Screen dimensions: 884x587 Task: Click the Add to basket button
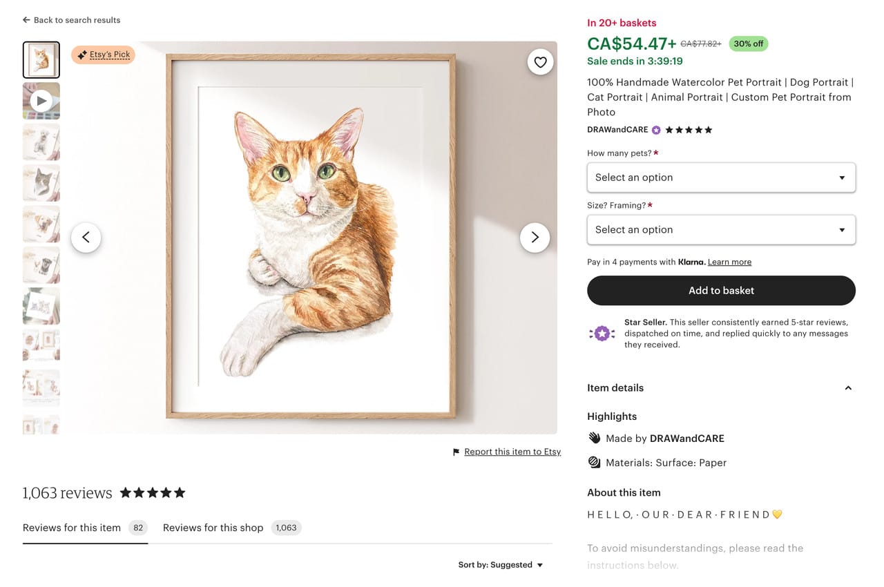pos(721,290)
